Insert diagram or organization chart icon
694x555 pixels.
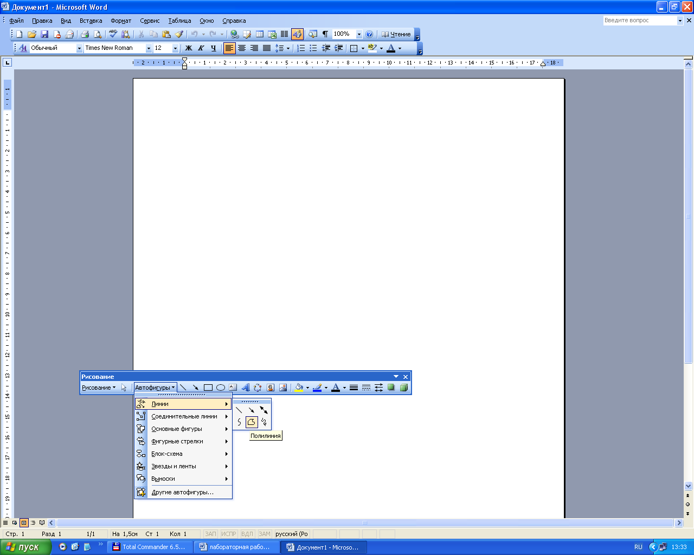click(258, 388)
